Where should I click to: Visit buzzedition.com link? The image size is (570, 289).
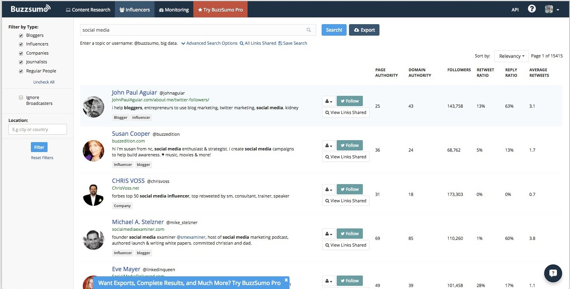[x=128, y=141]
